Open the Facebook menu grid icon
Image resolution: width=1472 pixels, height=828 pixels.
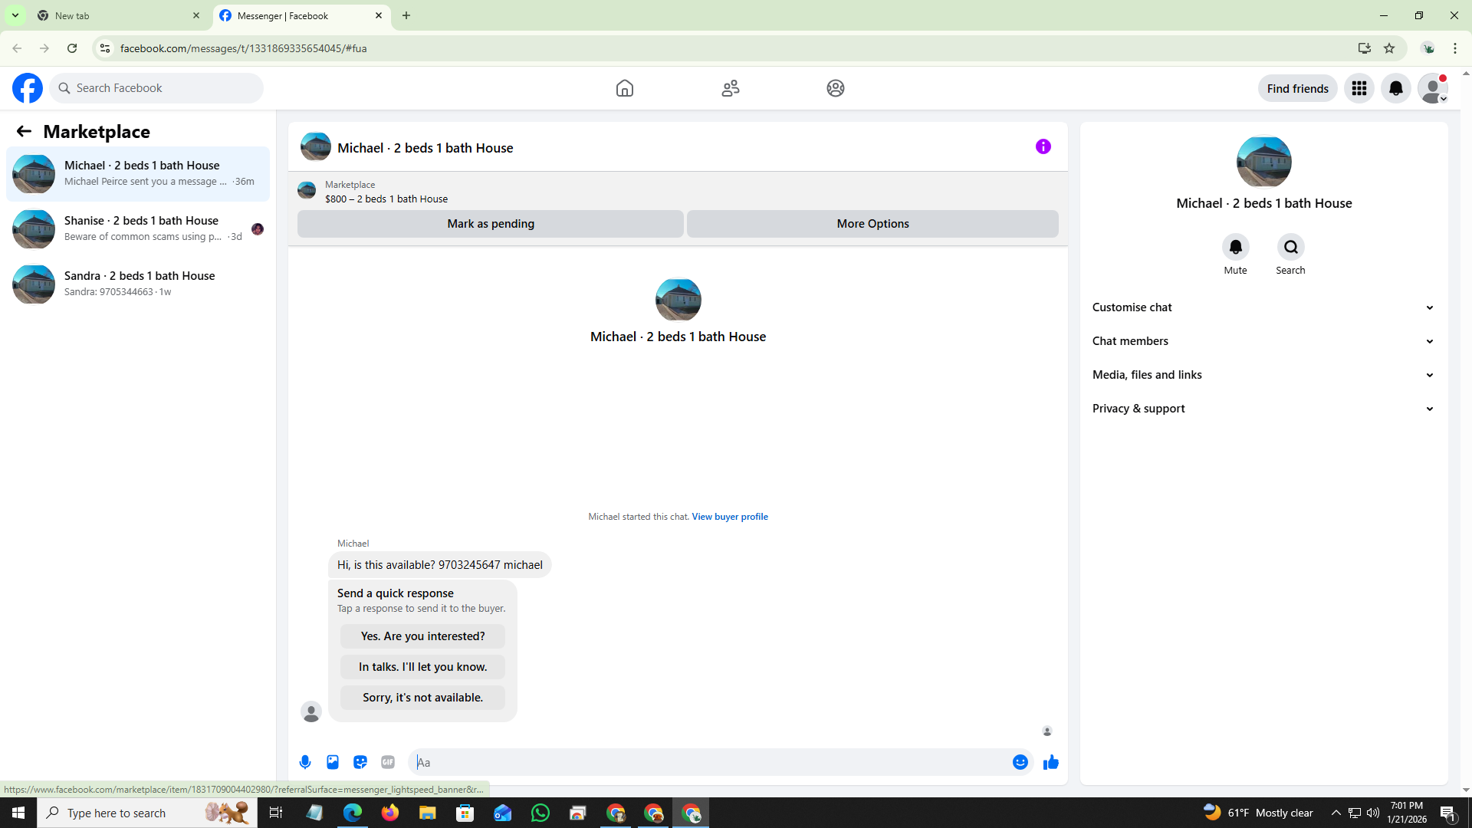click(x=1359, y=88)
